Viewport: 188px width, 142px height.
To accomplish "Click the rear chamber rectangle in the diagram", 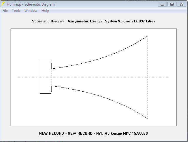I will (45, 77).
